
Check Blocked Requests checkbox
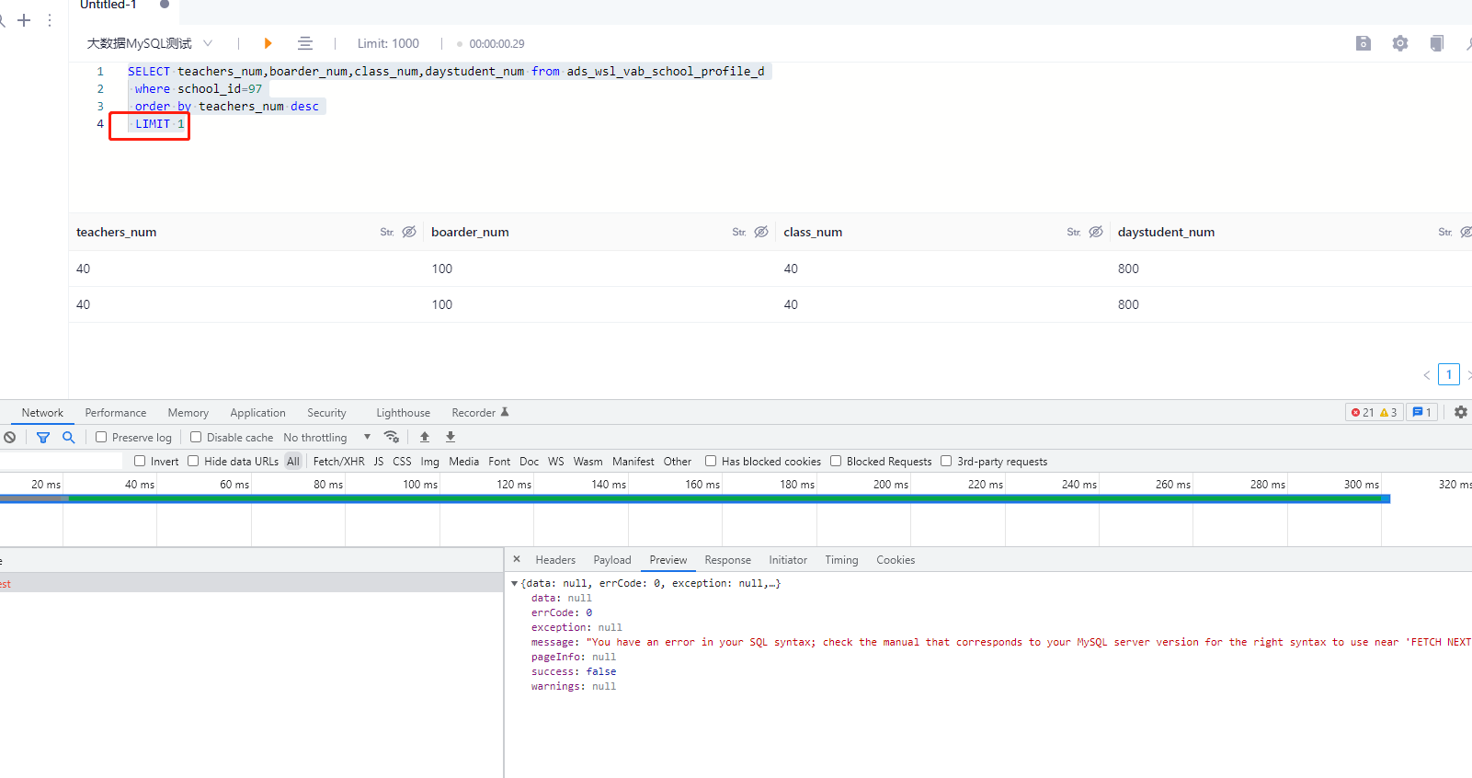(836, 462)
